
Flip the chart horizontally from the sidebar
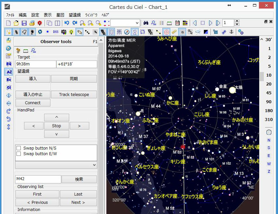point(9,96)
